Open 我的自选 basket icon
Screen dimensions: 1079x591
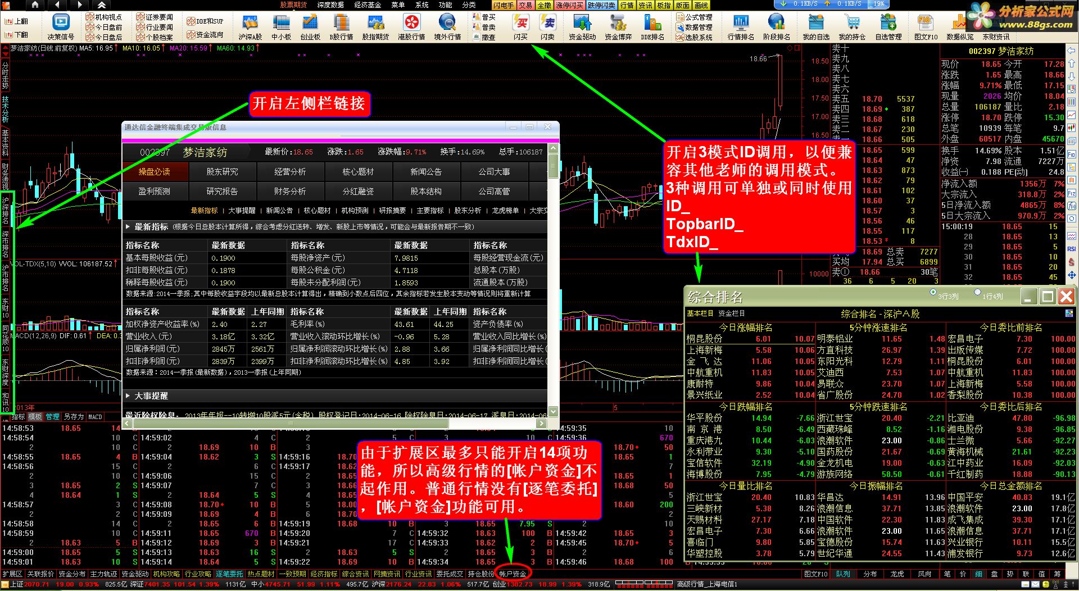[x=816, y=26]
